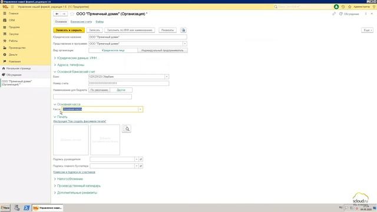The width and height of the screenshot is (377, 212).
Task: Open facsimile printing instruction link
Action: 80,121
